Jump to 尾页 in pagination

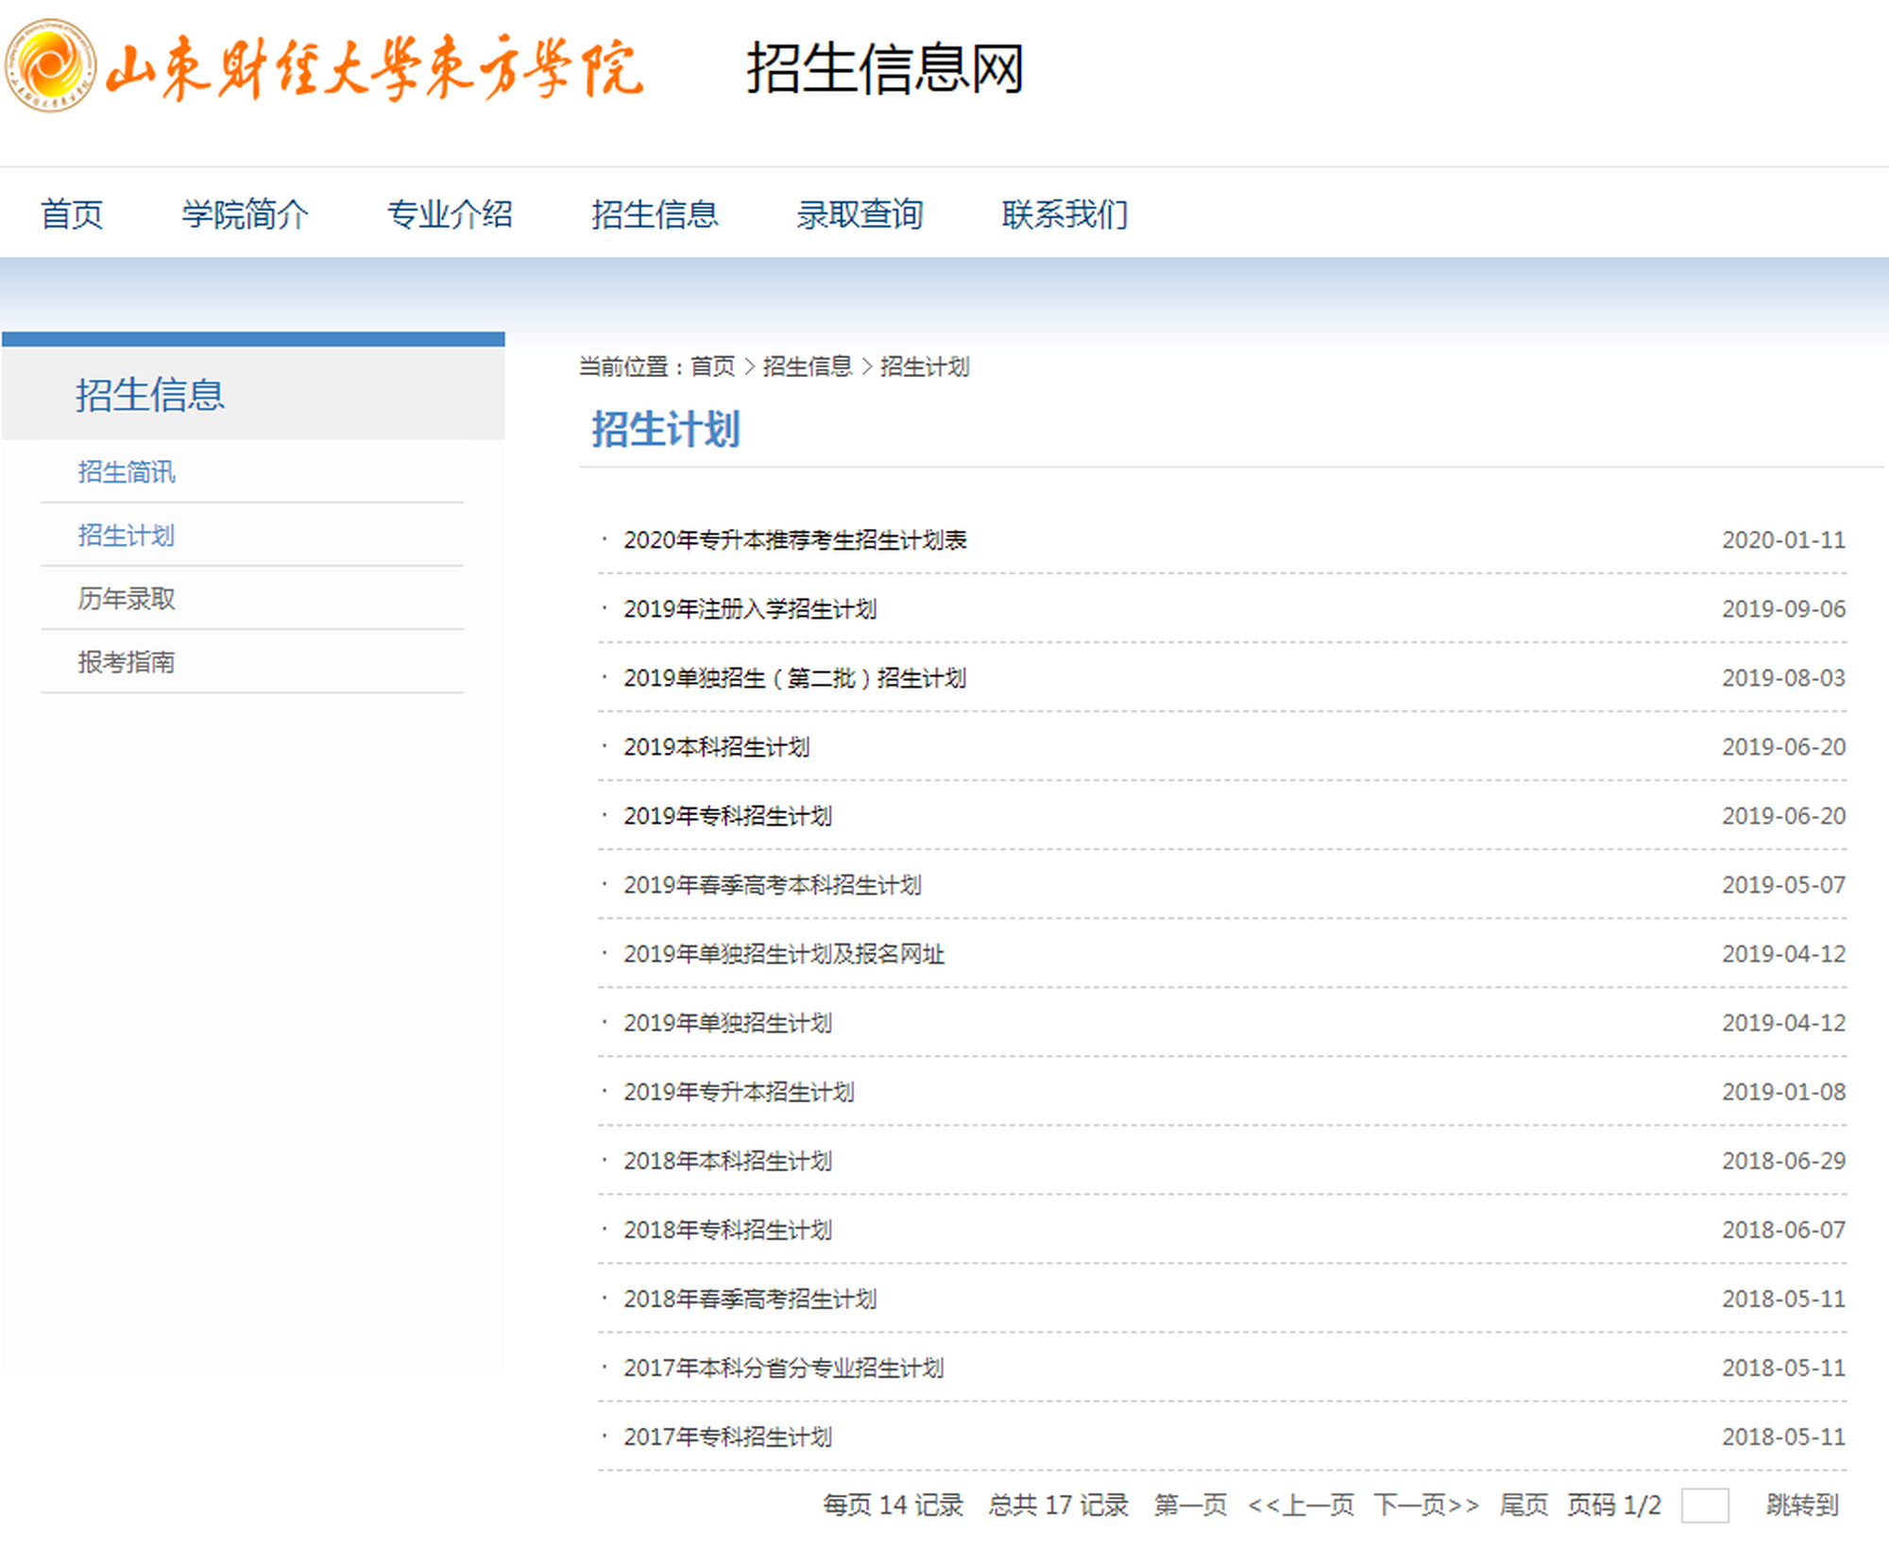pos(1524,1505)
